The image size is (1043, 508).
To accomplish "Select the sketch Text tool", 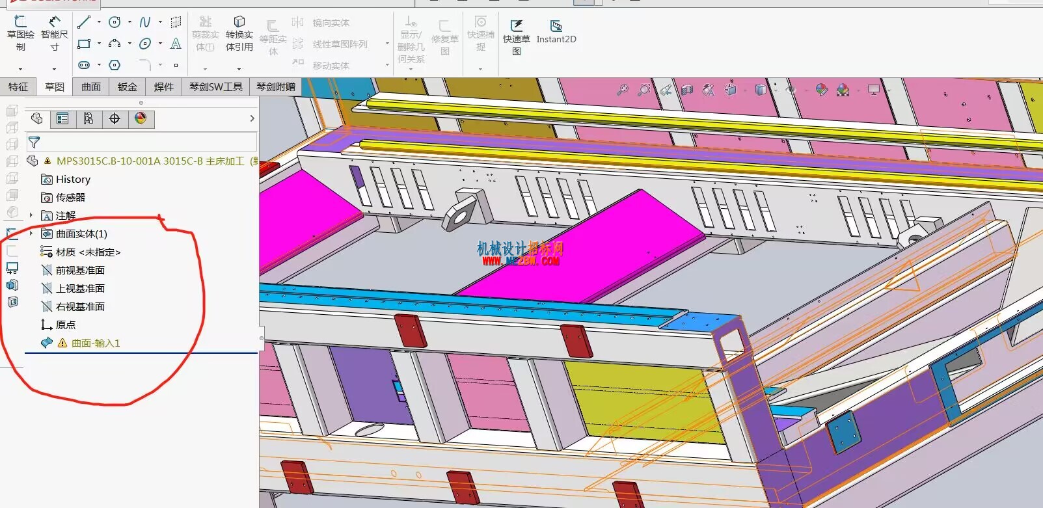I will 176,44.
